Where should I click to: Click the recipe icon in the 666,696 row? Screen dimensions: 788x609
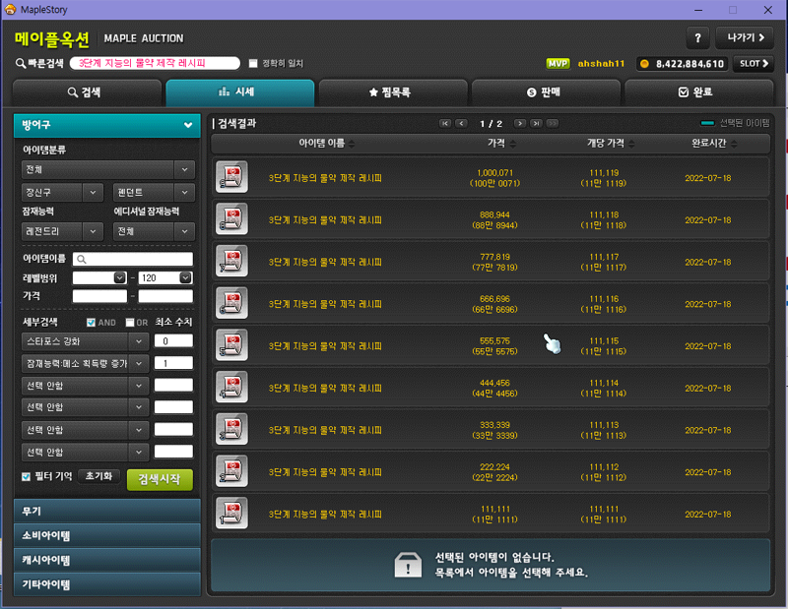[231, 303]
